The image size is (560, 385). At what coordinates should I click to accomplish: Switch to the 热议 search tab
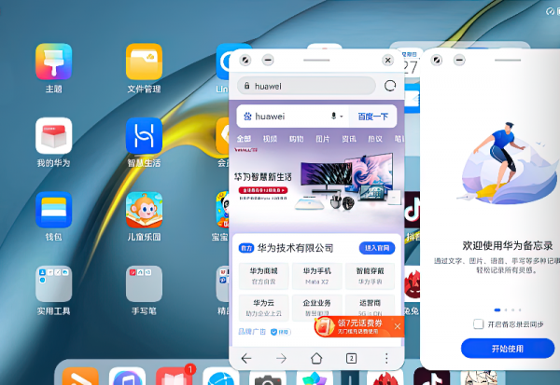[x=375, y=139]
